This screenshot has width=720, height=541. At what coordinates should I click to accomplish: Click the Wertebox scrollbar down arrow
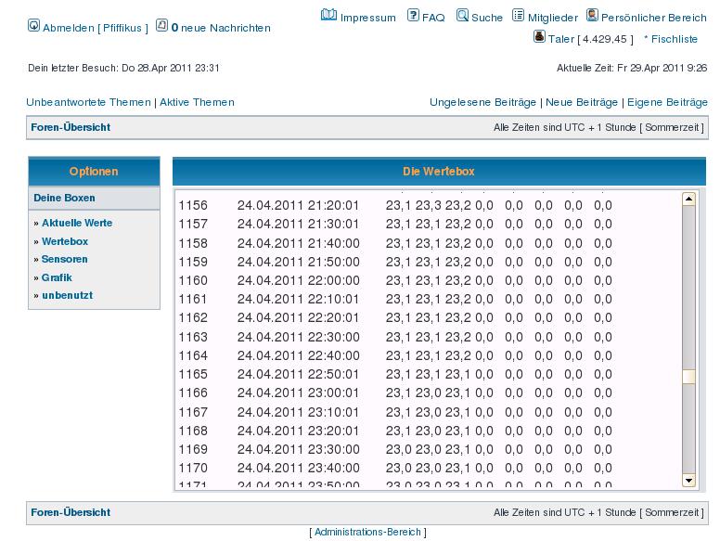688,481
